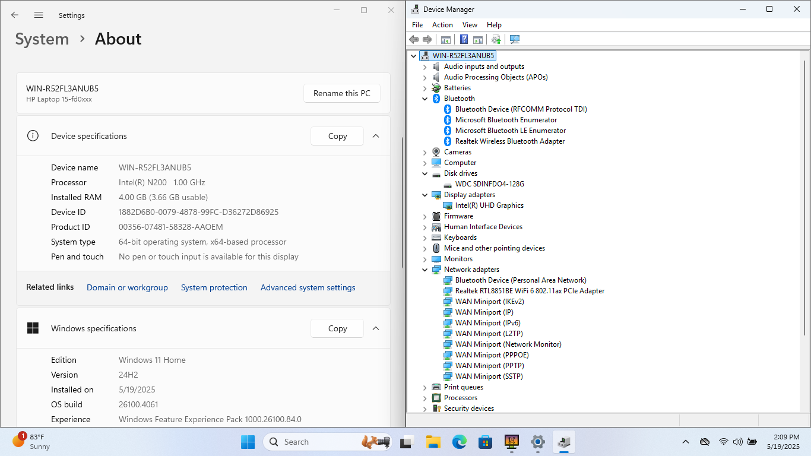The image size is (811, 456).
Task: Click Update device driver toolbar icon
Action: tap(496, 39)
